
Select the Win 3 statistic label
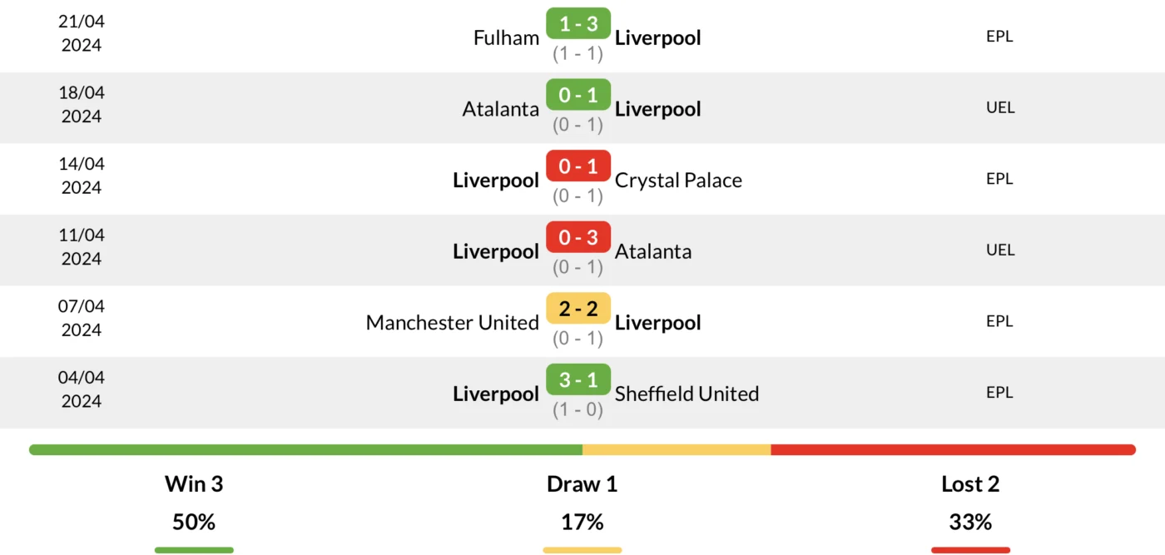point(194,483)
